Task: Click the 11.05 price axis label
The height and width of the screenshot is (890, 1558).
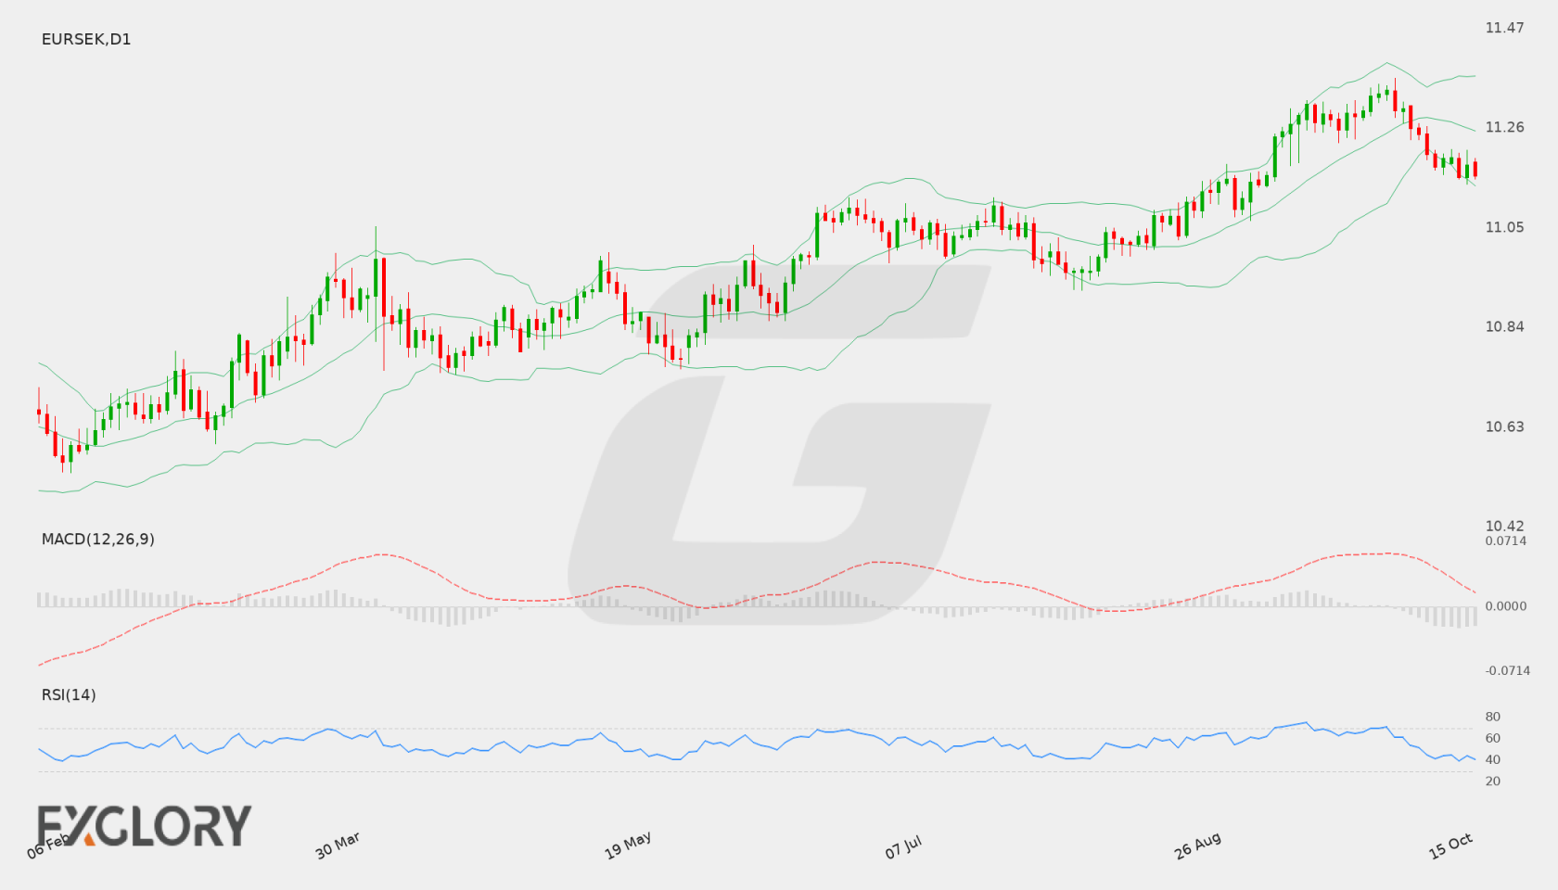Action: 1504,227
